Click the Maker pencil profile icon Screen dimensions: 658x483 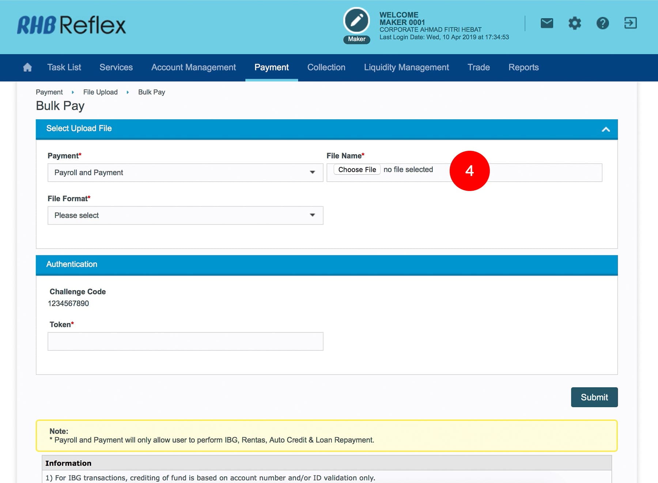[356, 20]
